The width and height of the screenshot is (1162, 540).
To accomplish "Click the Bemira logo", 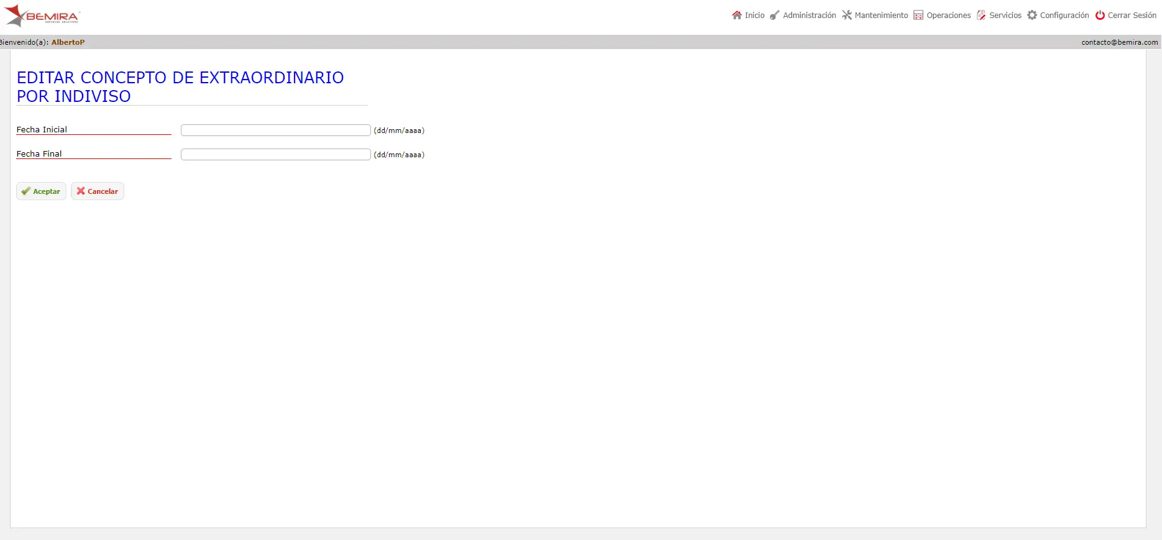I will click(42, 16).
